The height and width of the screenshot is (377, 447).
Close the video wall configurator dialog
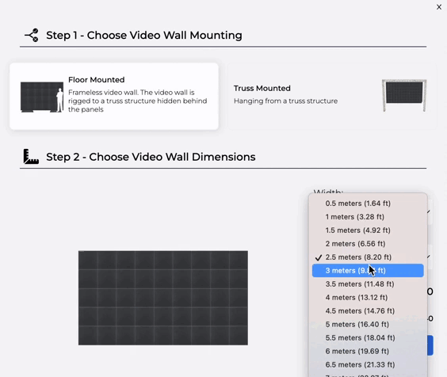tap(439, 7)
